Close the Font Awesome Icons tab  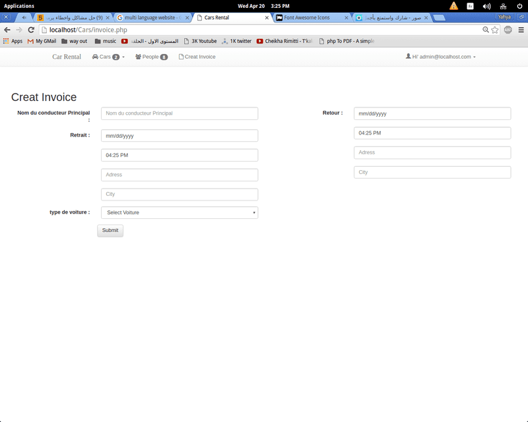(346, 18)
